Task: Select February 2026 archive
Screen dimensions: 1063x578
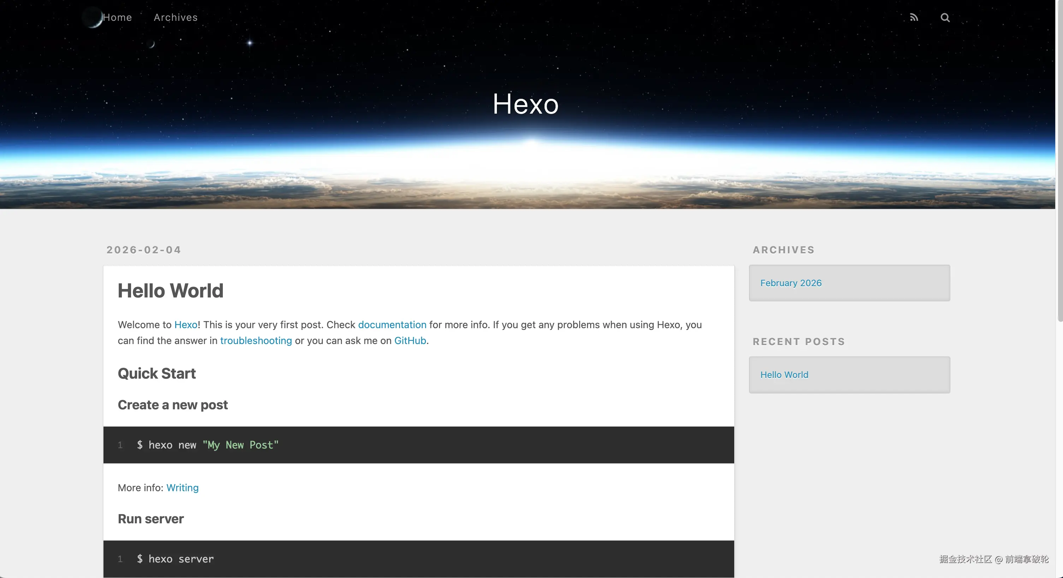Action: click(791, 283)
